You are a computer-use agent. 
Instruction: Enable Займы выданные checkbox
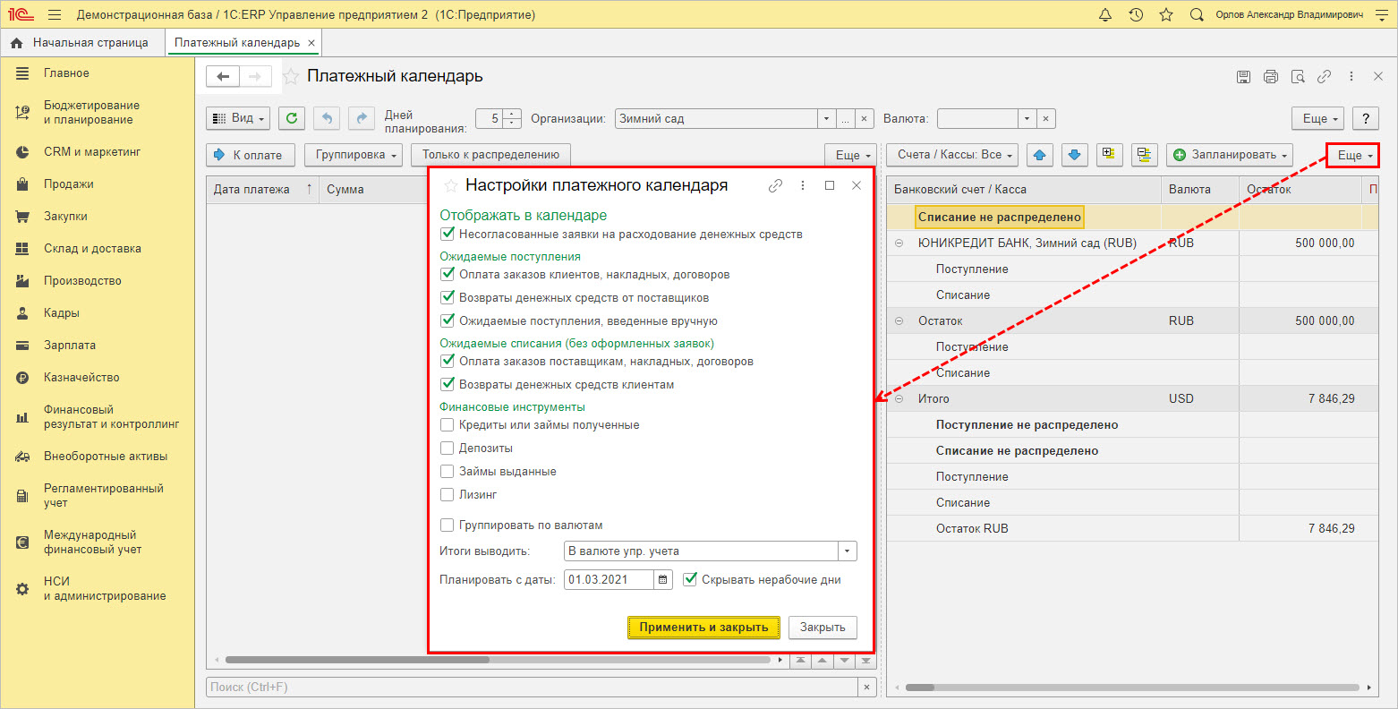coord(448,471)
